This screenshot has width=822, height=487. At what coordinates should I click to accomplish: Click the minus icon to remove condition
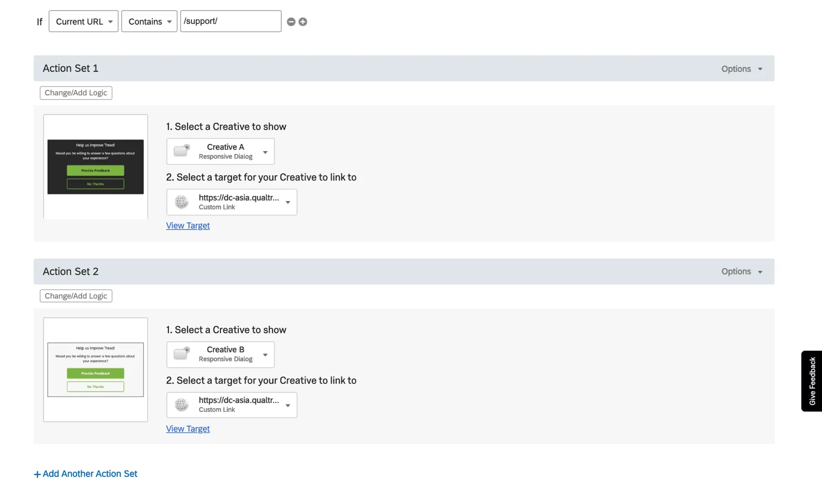[291, 22]
